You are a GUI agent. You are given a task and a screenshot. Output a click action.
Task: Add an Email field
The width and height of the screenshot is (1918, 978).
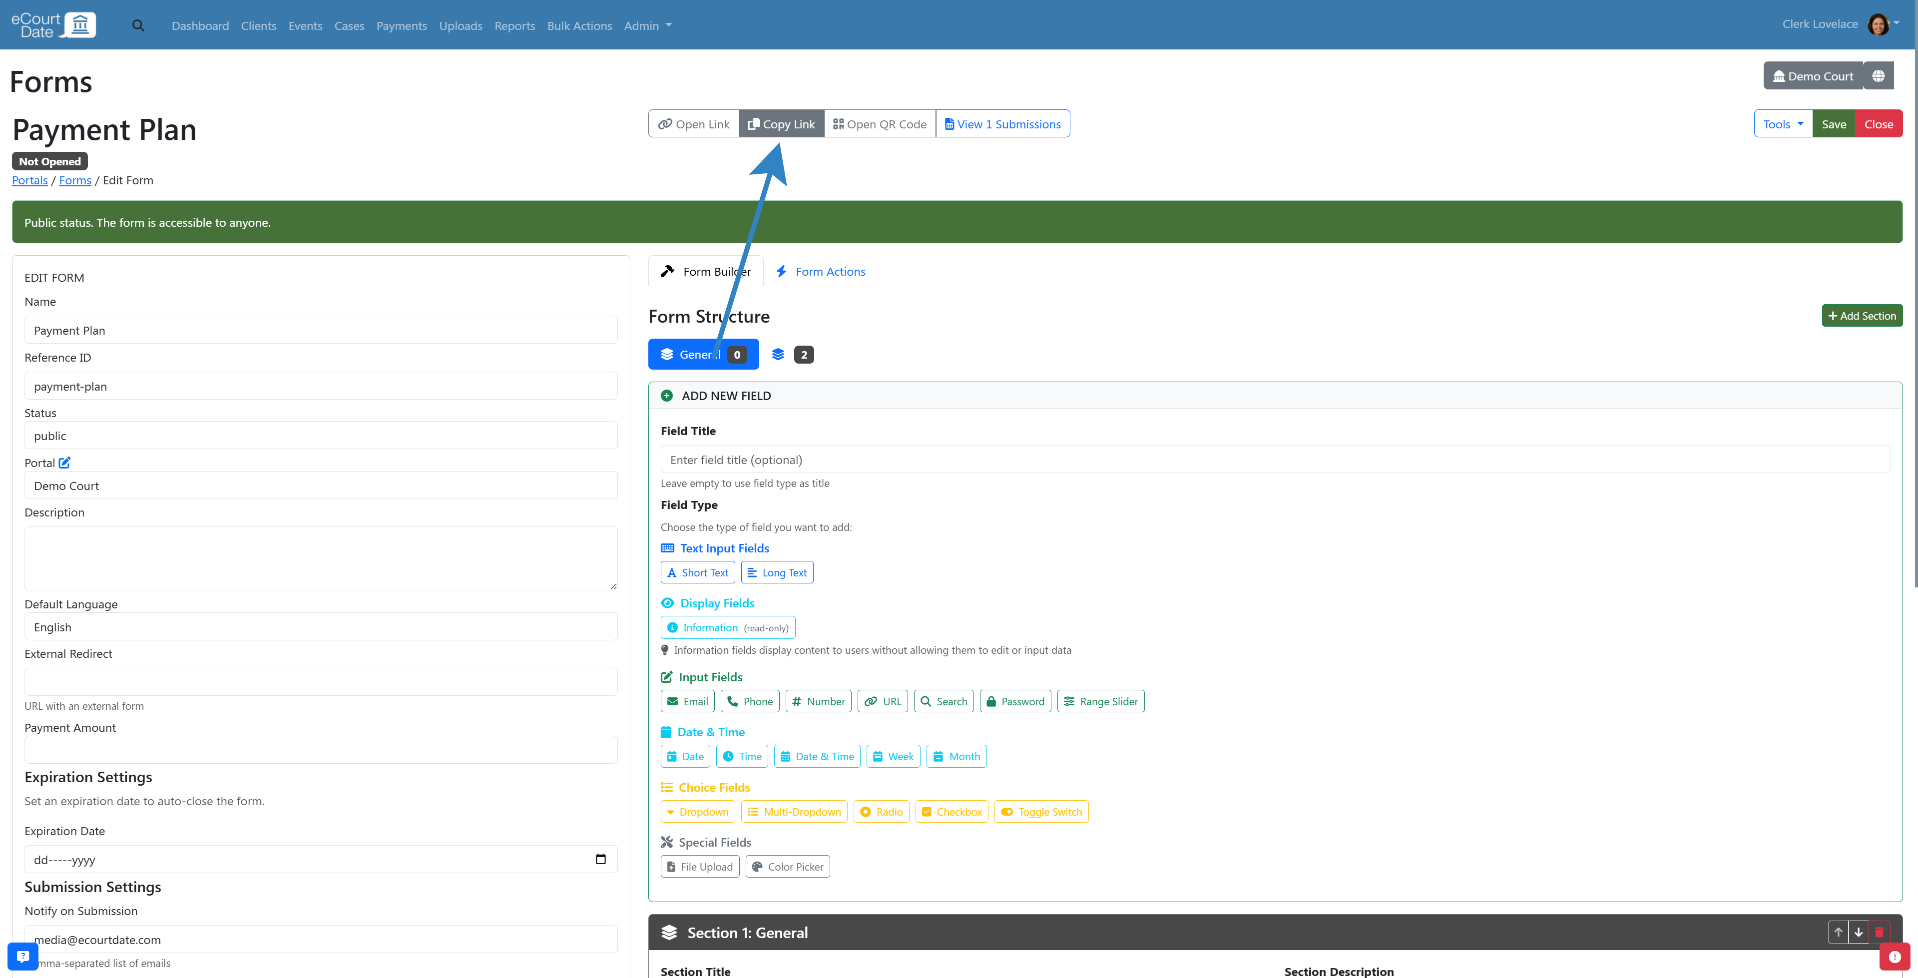click(x=688, y=701)
